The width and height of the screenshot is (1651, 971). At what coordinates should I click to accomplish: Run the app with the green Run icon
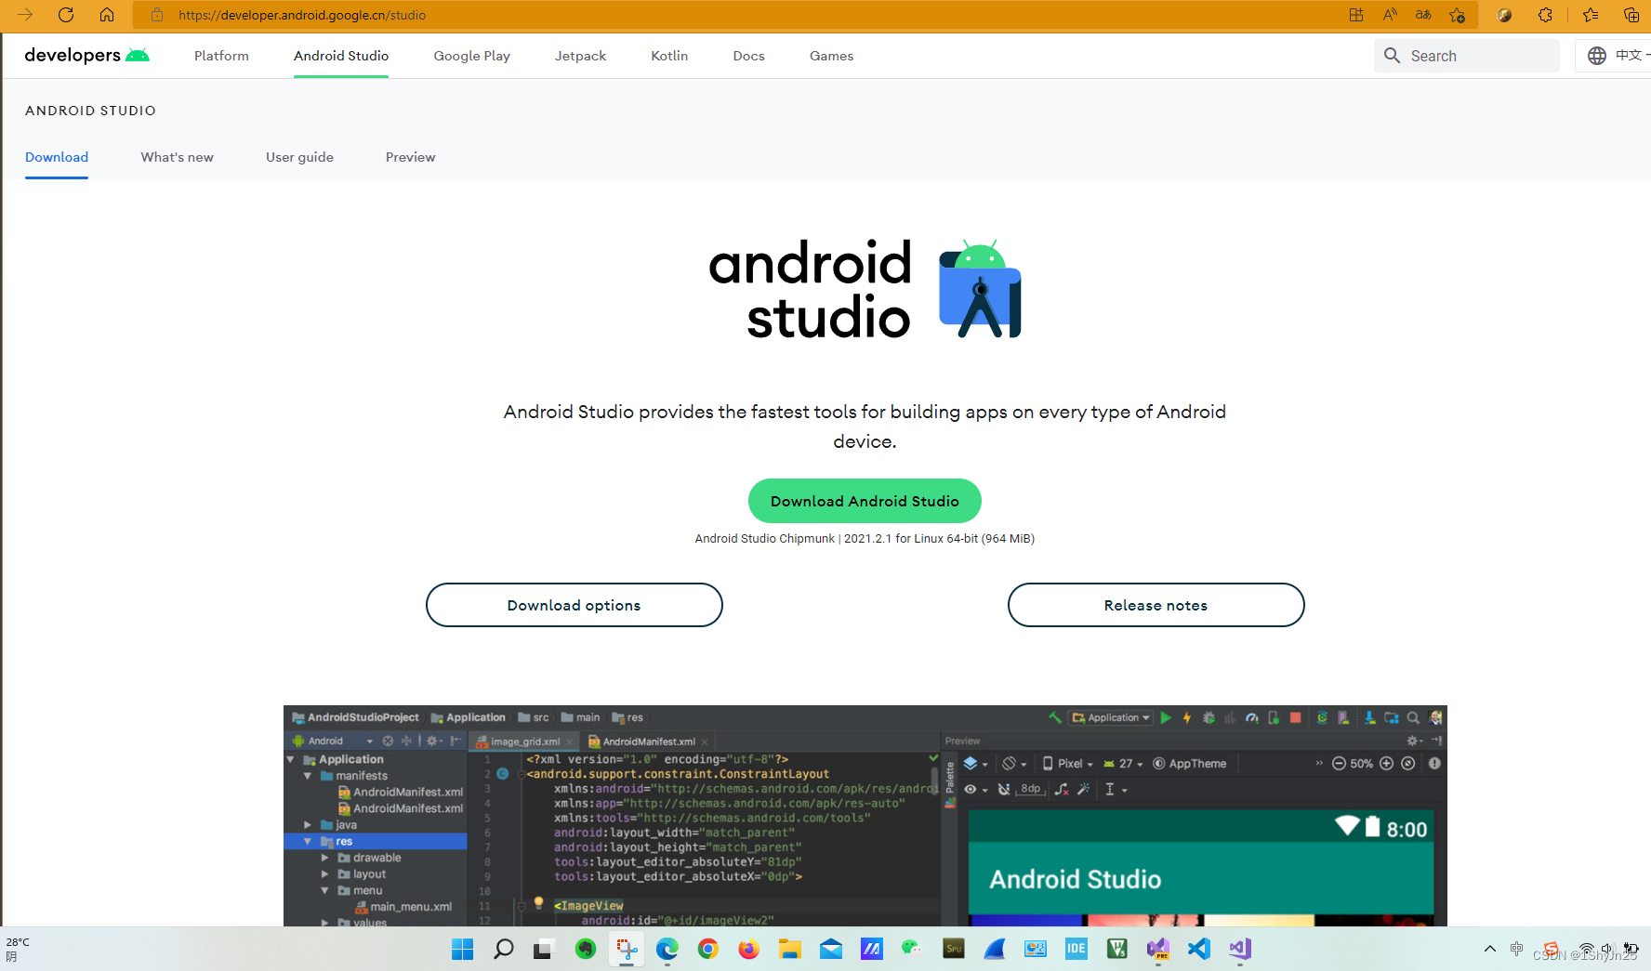tap(1167, 718)
